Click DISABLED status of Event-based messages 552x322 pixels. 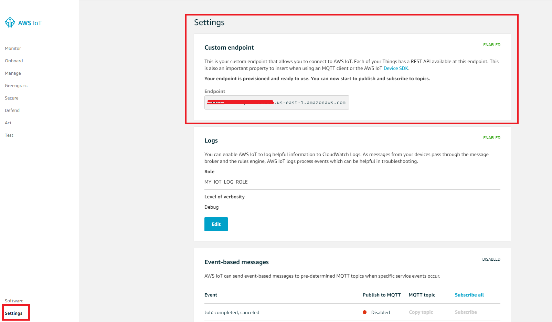tap(491, 259)
